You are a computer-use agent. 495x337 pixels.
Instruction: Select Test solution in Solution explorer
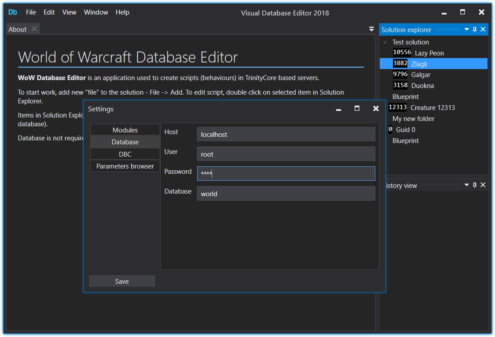point(411,42)
